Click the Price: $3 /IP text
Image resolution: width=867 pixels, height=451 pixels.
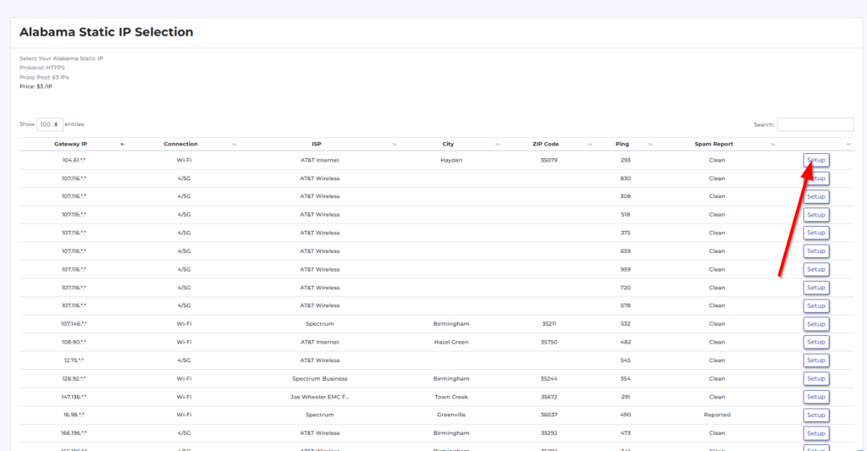[36, 86]
